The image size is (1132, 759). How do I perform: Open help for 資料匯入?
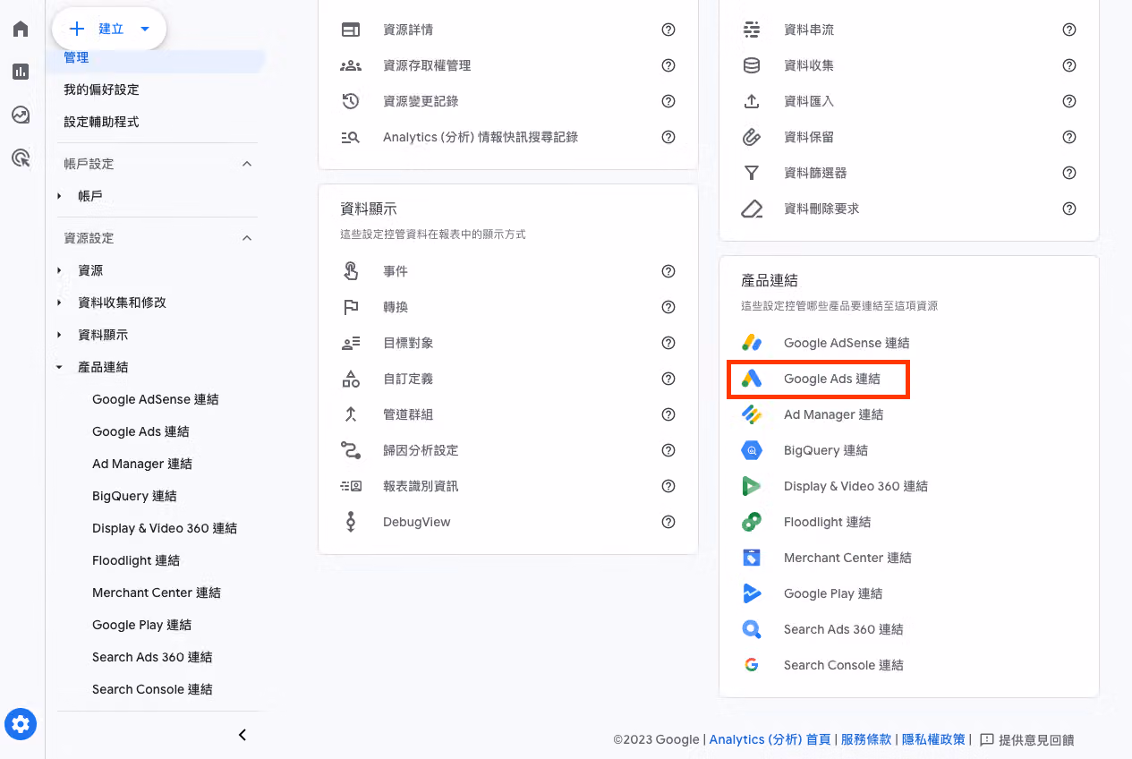click(x=1069, y=101)
